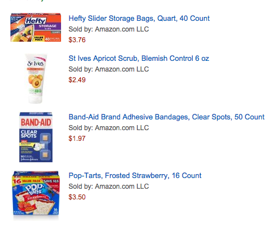The width and height of the screenshot is (277, 231).
Task: Click the $3.76 price for Hefty bags
Action: click(77, 40)
